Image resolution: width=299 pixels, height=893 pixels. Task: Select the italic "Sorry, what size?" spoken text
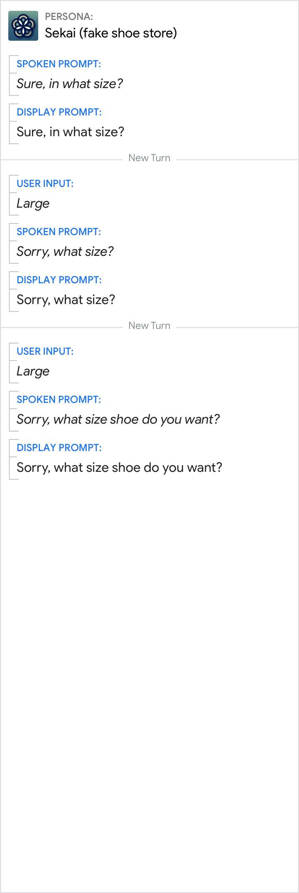(65, 252)
